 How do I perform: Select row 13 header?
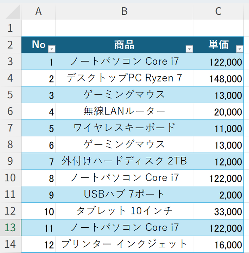[x=10, y=227]
